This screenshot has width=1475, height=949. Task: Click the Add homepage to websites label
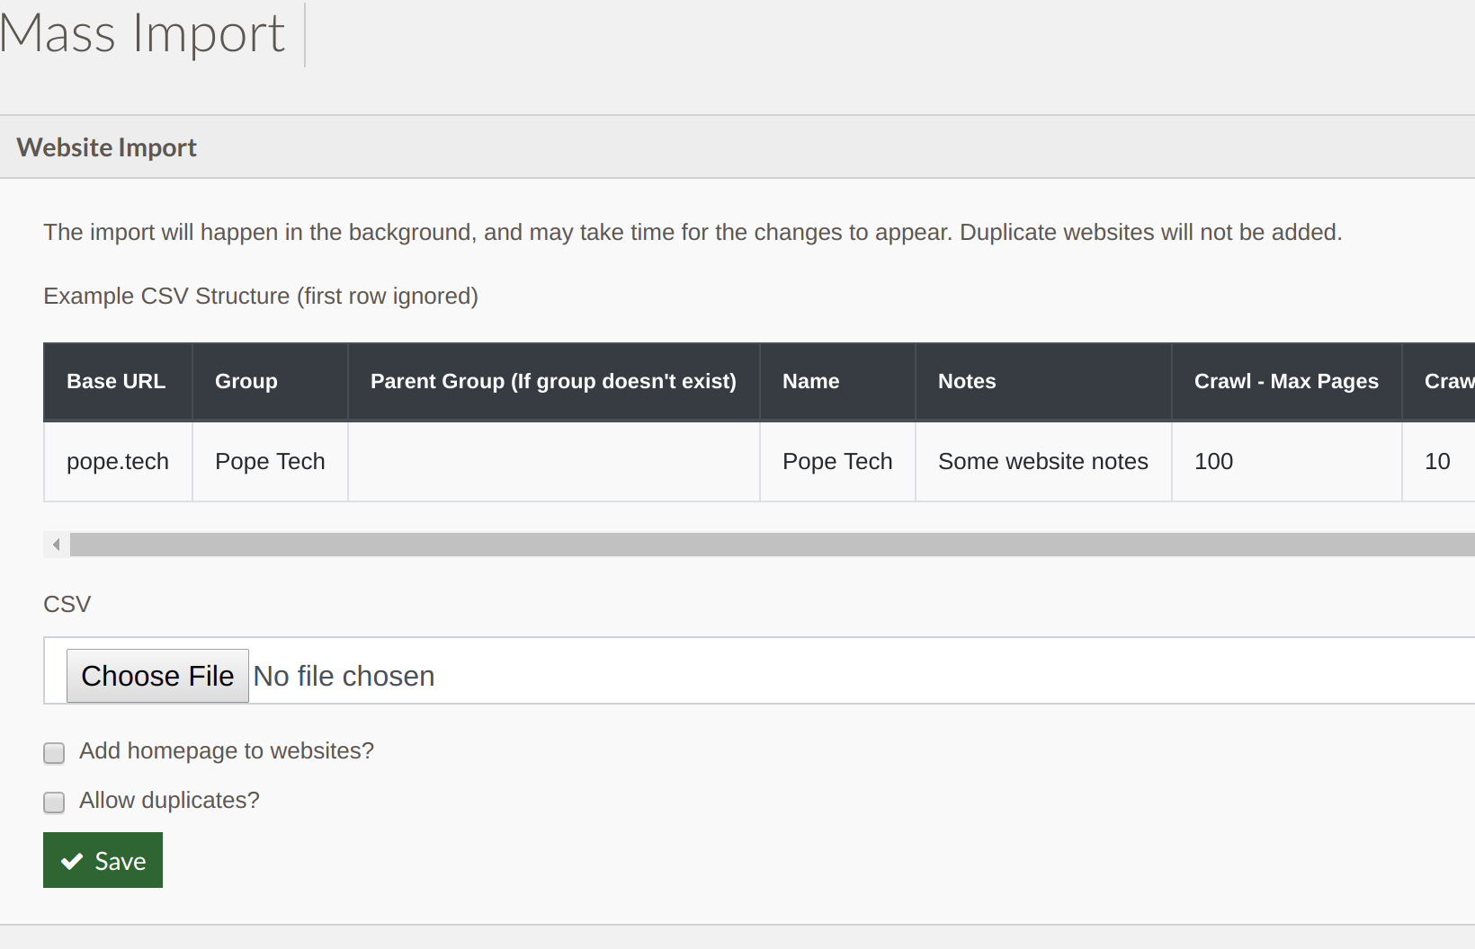[227, 750]
